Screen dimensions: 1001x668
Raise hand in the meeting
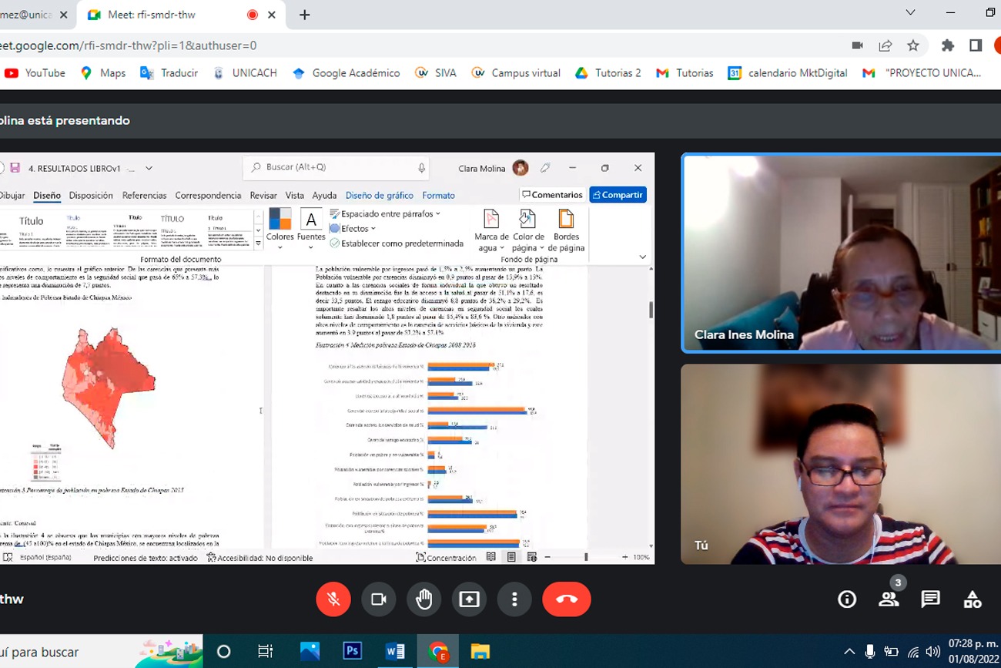point(423,599)
